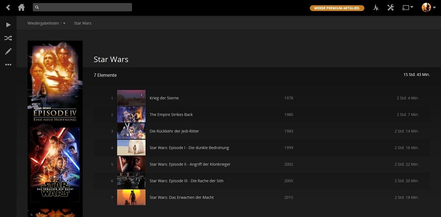This screenshot has width=441, height=217.
Task: Click the 'Star Wars' playlist heading
Action: (111, 59)
